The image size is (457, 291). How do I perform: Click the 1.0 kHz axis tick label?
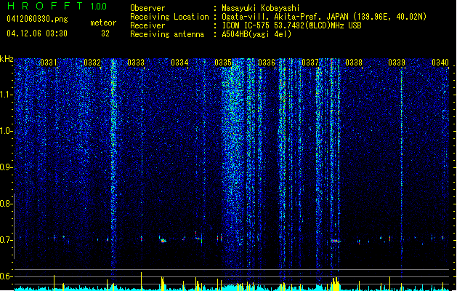[x=6, y=131]
